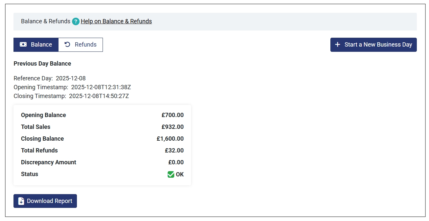Click the plus icon for a new business day
The height and width of the screenshot is (221, 429).
coord(337,45)
